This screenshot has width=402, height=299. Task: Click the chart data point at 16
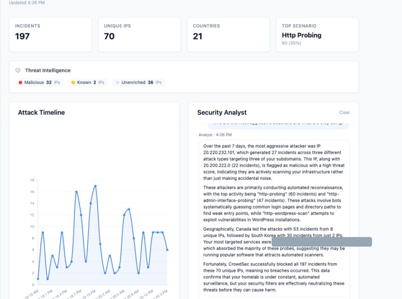(x=76, y=192)
